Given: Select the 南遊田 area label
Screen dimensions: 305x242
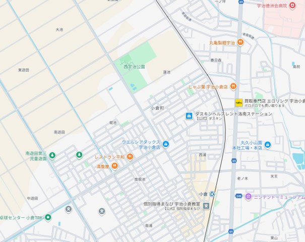Looking at the screenshot, I should (59, 132).
